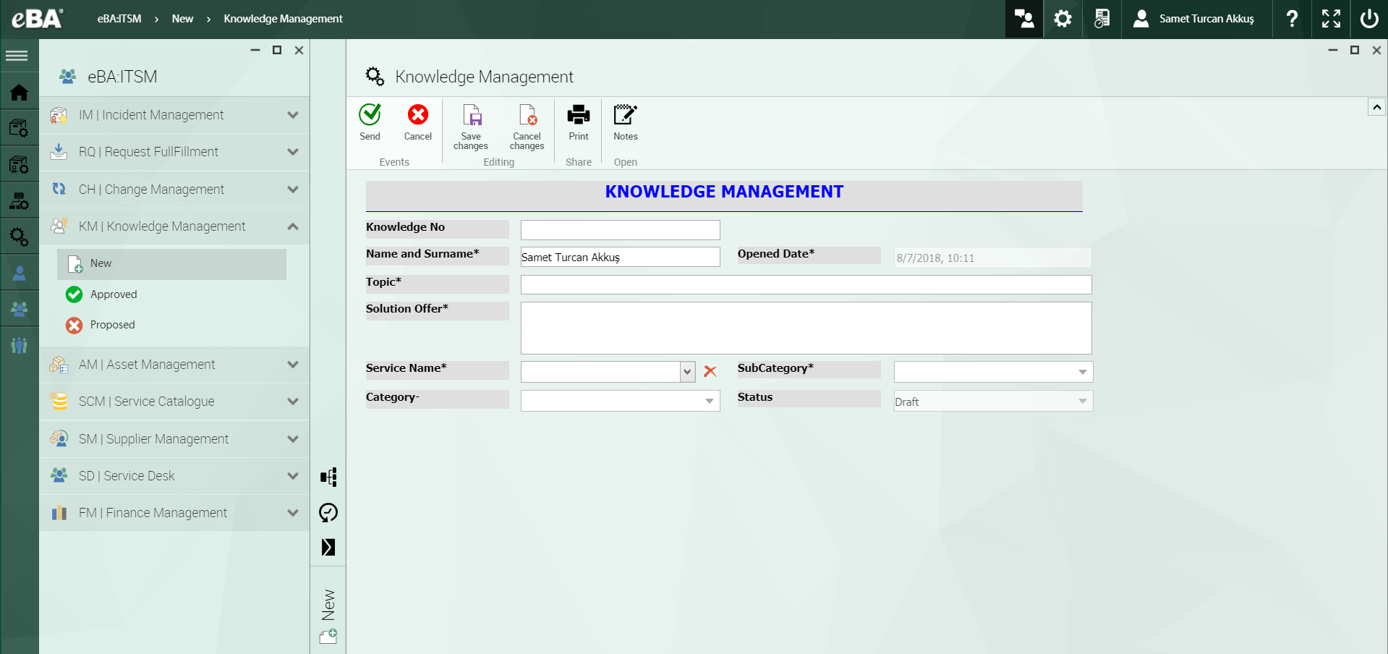Screen dimensions: 1388x654
Task: Open the document server icon in the top bar
Action: coord(1102,19)
